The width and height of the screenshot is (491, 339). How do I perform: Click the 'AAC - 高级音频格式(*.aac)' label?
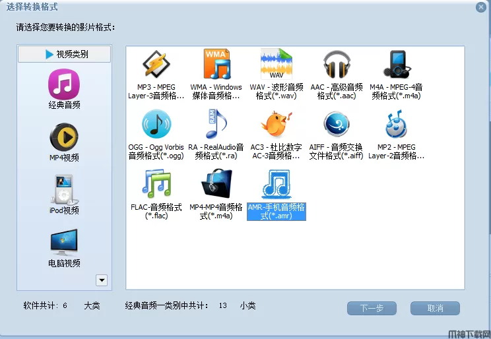(x=337, y=92)
